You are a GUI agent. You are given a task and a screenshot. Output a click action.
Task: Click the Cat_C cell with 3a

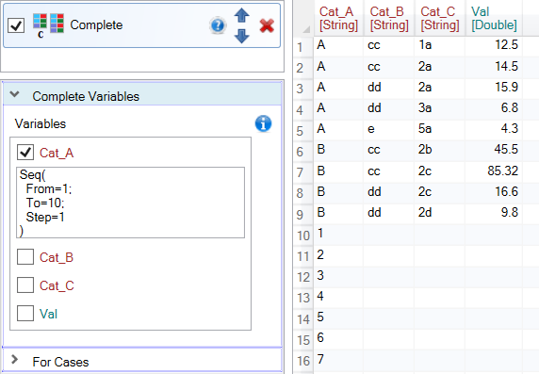440,108
